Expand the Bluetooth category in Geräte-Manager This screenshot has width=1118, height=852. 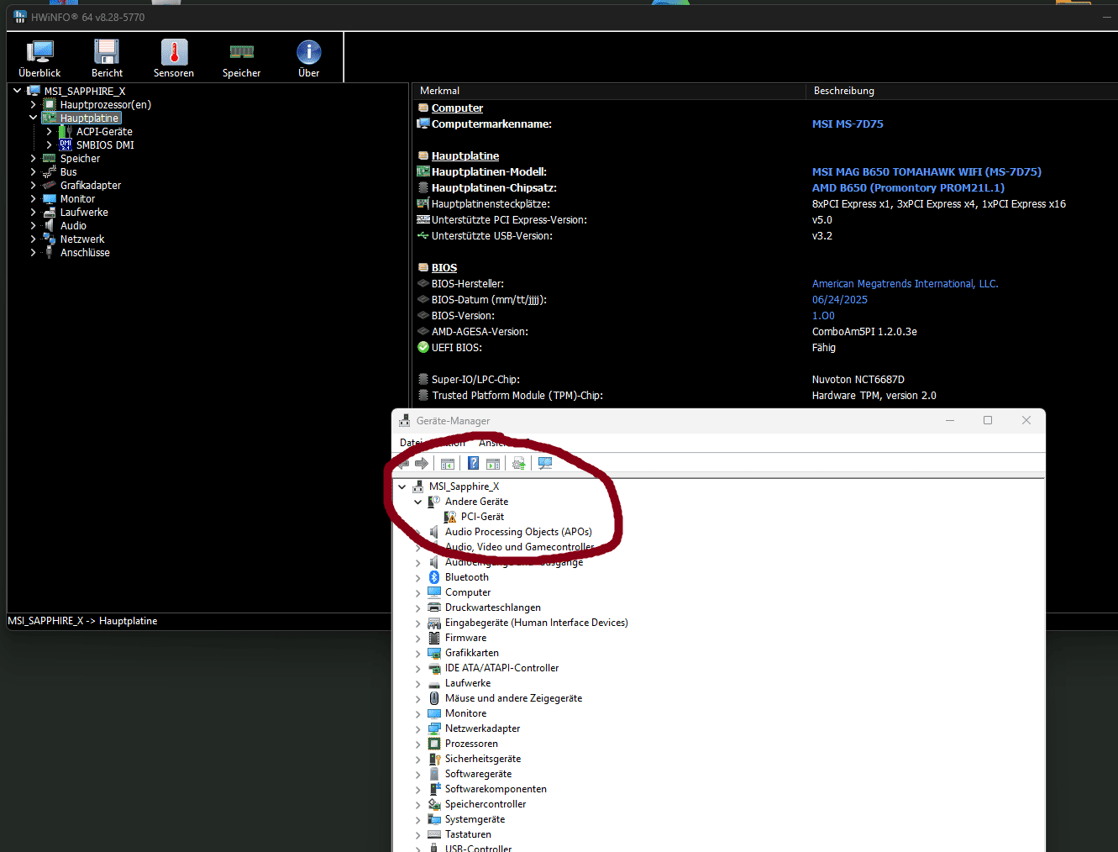417,577
